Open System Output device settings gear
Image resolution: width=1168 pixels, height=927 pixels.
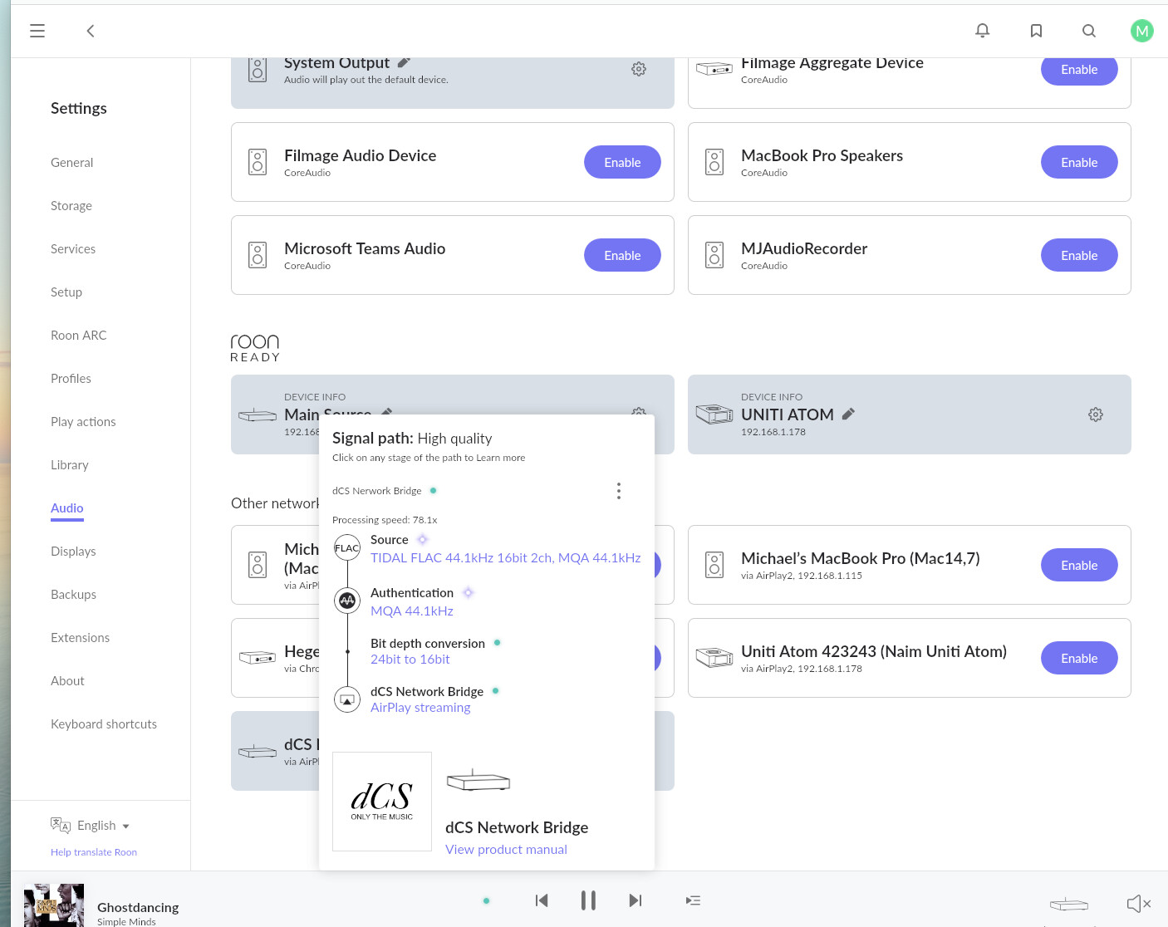(639, 69)
